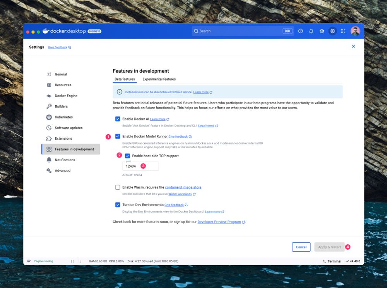Switch to the Beta features tab
This screenshot has width=387, height=288.
pyautogui.click(x=125, y=79)
